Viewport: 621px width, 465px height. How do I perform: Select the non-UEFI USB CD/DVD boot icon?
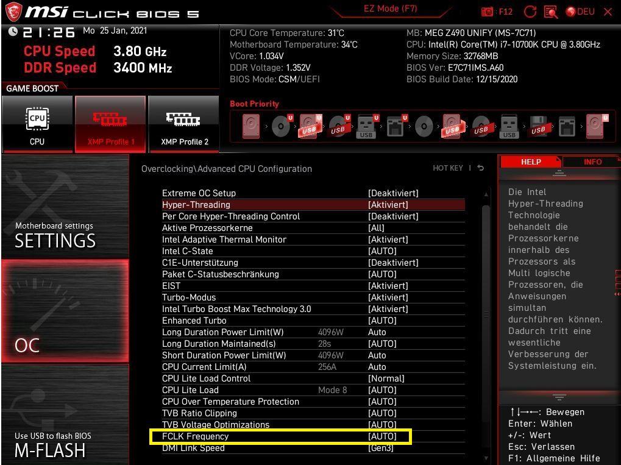point(481,126)
